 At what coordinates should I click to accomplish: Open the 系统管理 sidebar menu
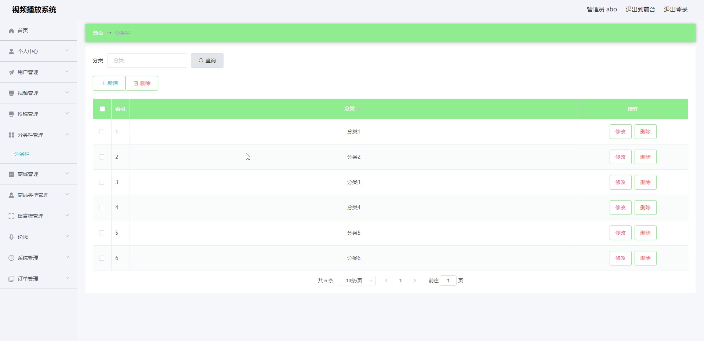(x=38, y=258)
